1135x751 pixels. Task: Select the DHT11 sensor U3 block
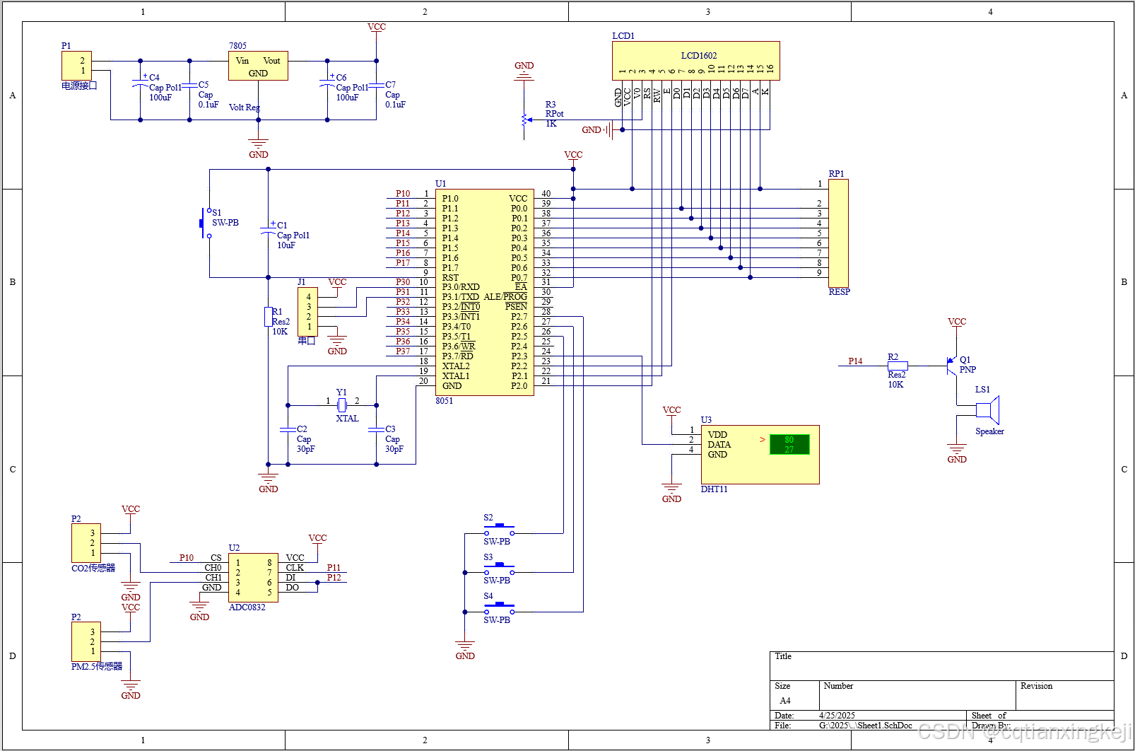tap(760, 455)
